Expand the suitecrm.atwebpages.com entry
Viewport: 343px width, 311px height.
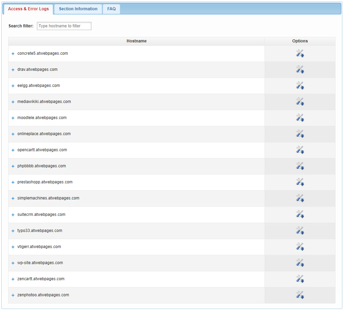(x=13, y=215)
